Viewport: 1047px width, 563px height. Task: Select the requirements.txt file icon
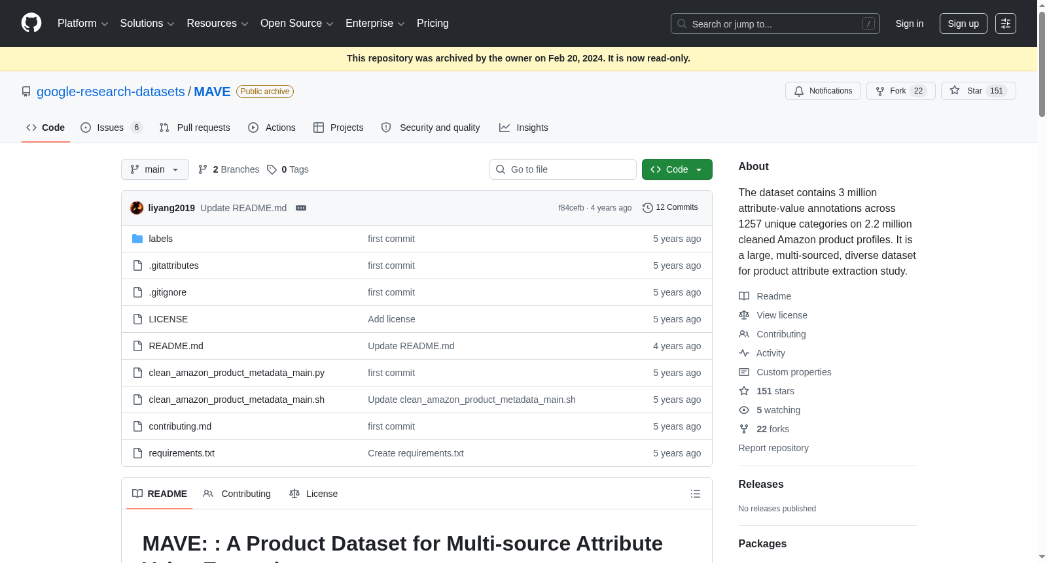(137, 453)
